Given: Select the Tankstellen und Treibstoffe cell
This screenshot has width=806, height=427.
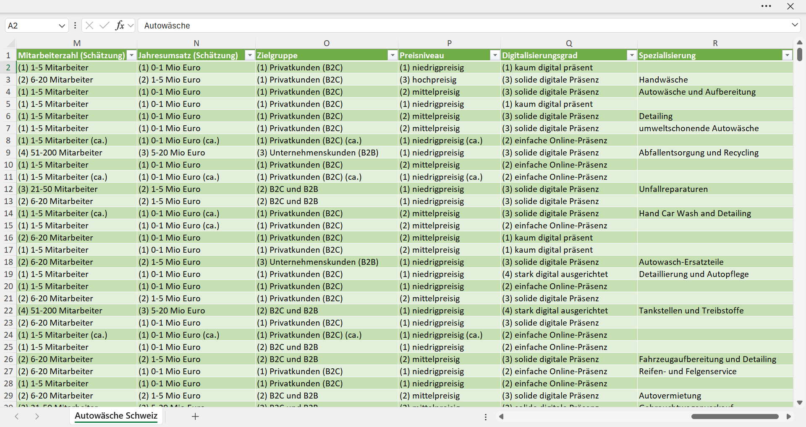Looking at the screenshot, I should point(715,311).
